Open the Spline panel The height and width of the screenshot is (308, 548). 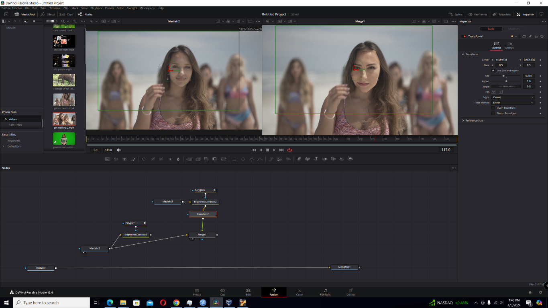pos(455,14)
